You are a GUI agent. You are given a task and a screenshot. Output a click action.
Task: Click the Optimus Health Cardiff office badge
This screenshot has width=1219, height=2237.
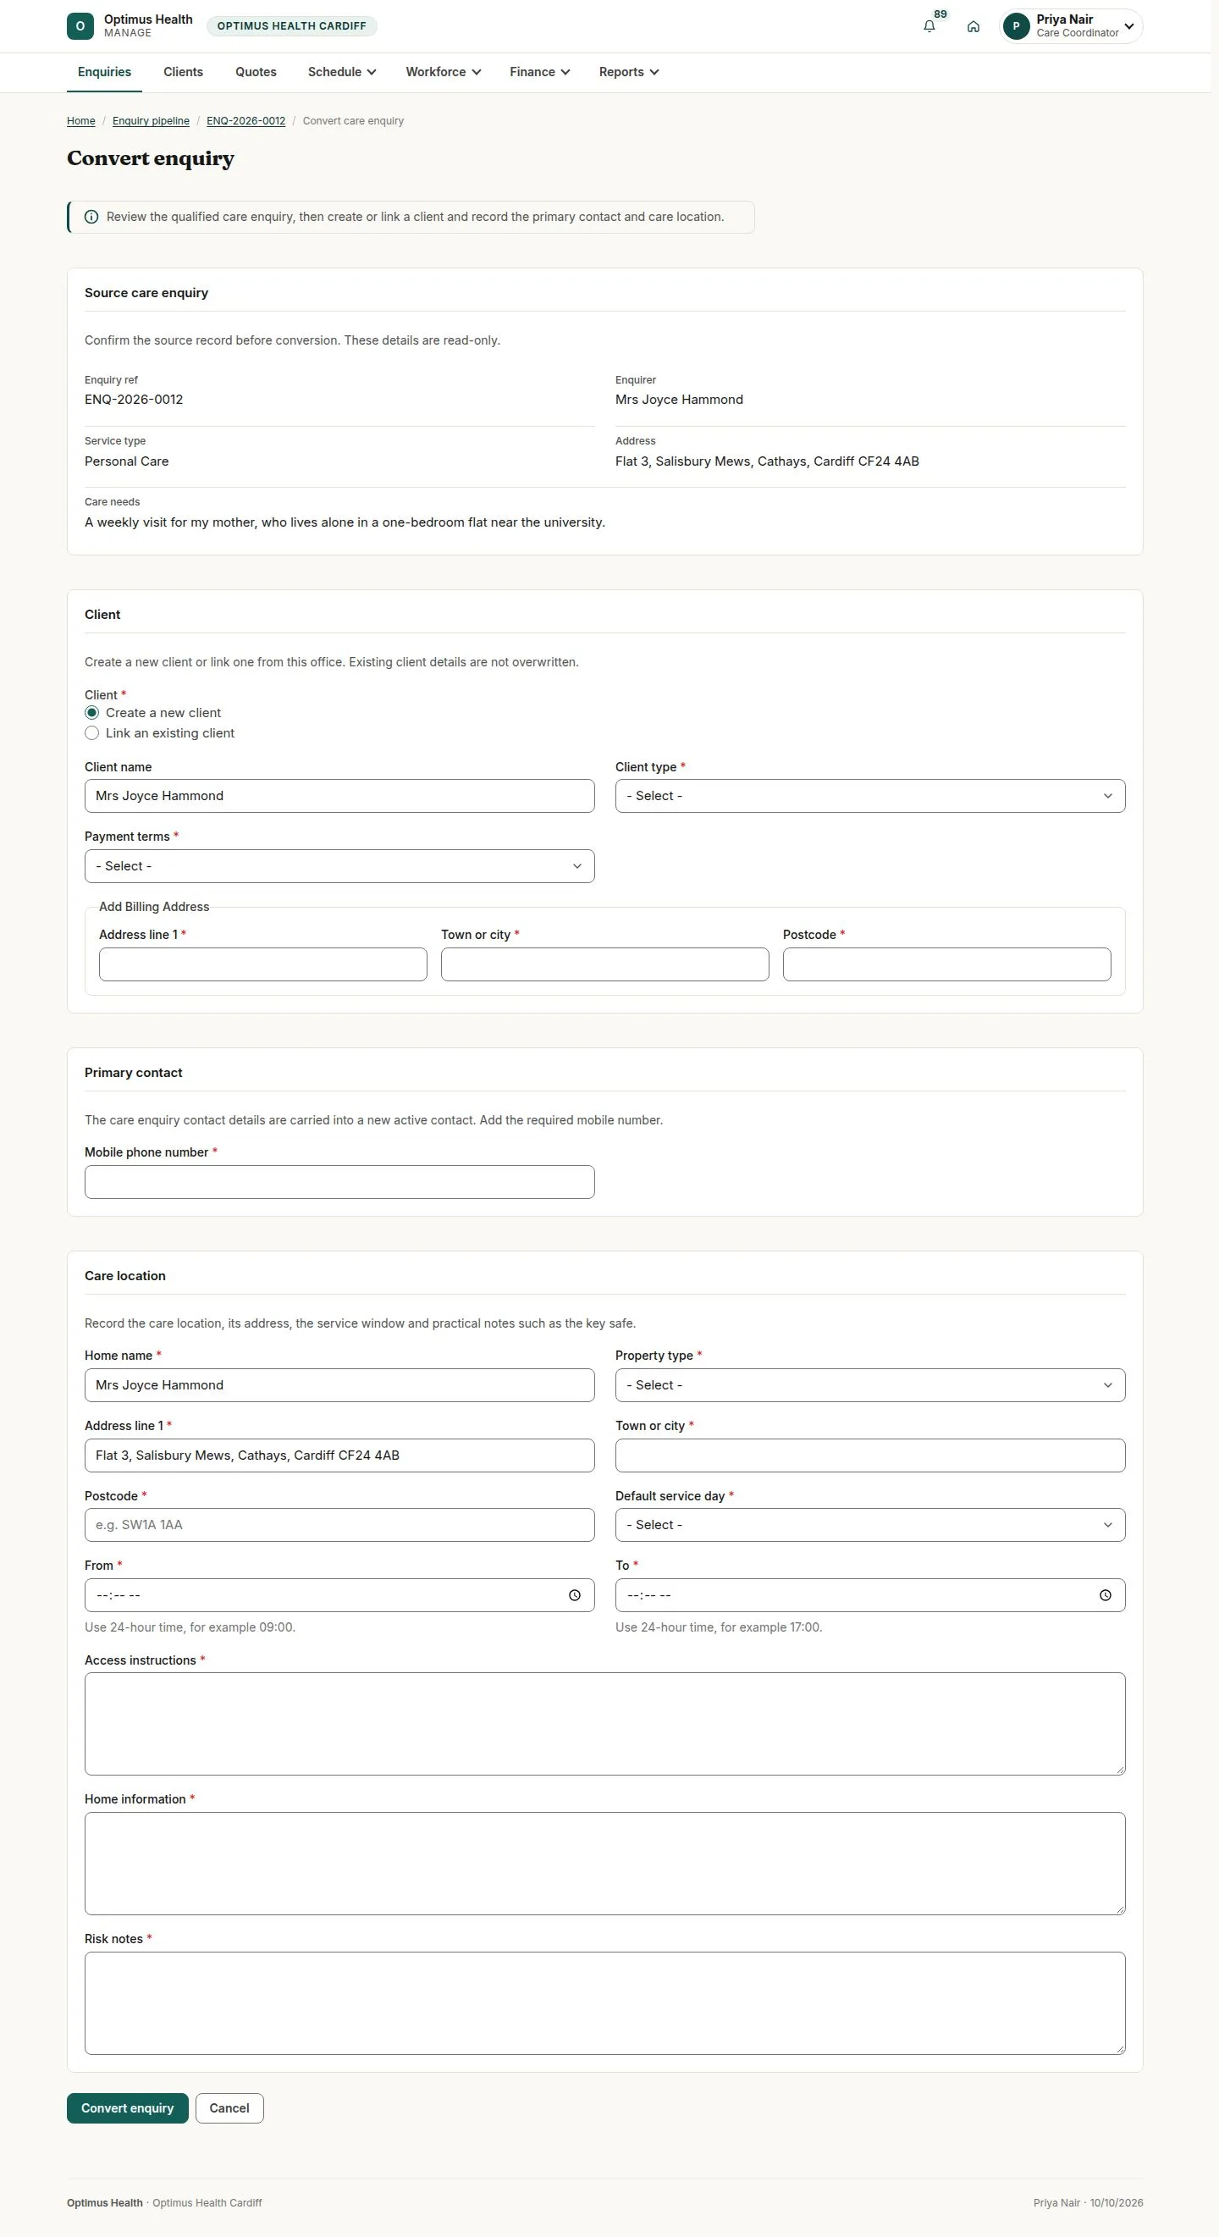(x=292, y=26)
